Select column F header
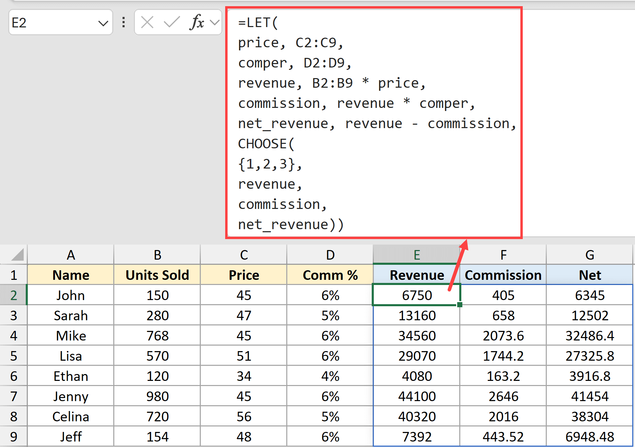The image size is (635, 447). point(503,254)
